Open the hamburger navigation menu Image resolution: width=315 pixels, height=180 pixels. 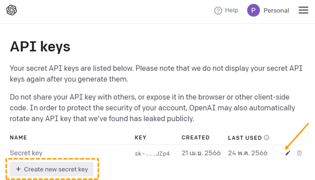[303, 10]
